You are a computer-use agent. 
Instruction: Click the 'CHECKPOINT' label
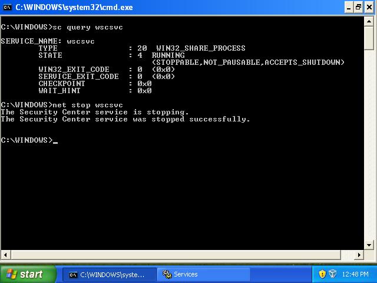tap(62, 84)
